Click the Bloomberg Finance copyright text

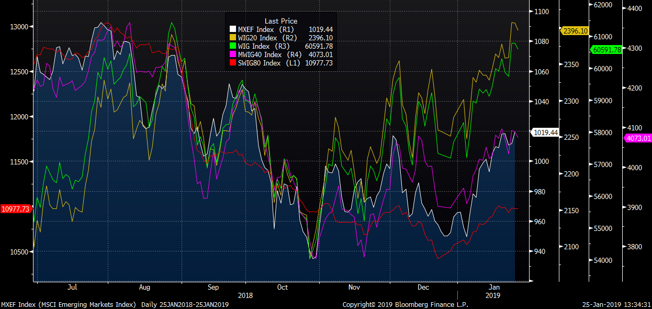[405, 305]
